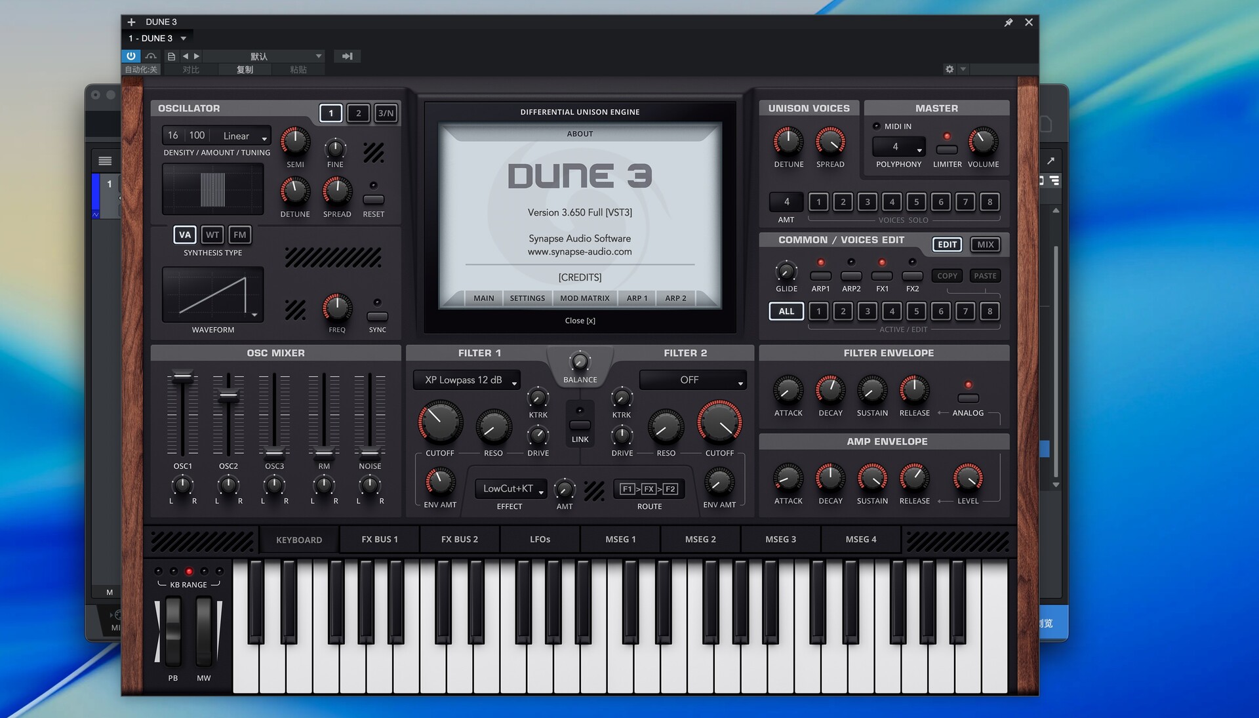Click the voices PASTE button
The image size is (1259, 718).
(x=985, y=276)
